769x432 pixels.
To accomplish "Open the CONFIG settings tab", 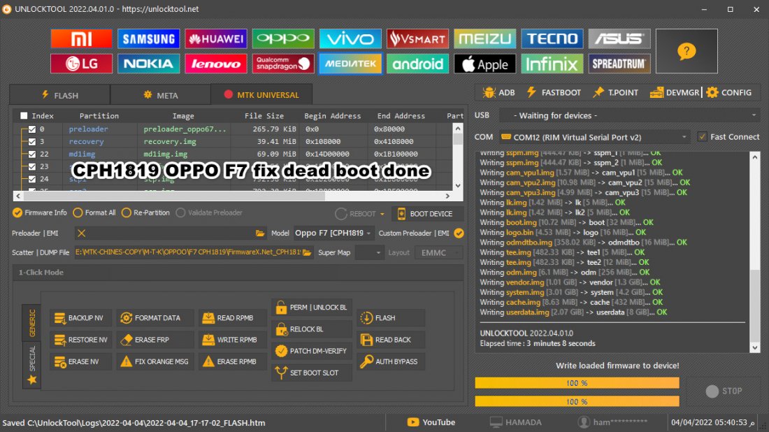I will [728, 93].
